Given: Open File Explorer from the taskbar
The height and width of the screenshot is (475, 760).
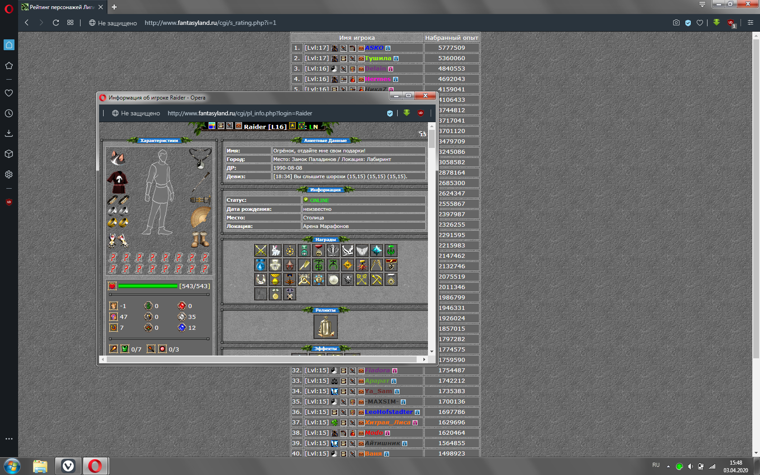Looking at the screenshot, I should [40, 466].
